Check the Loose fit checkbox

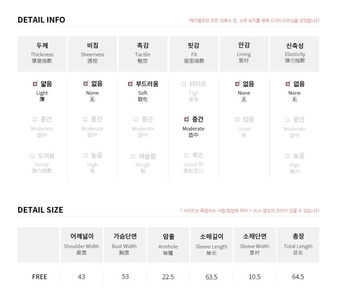click(x=187, y=156)
